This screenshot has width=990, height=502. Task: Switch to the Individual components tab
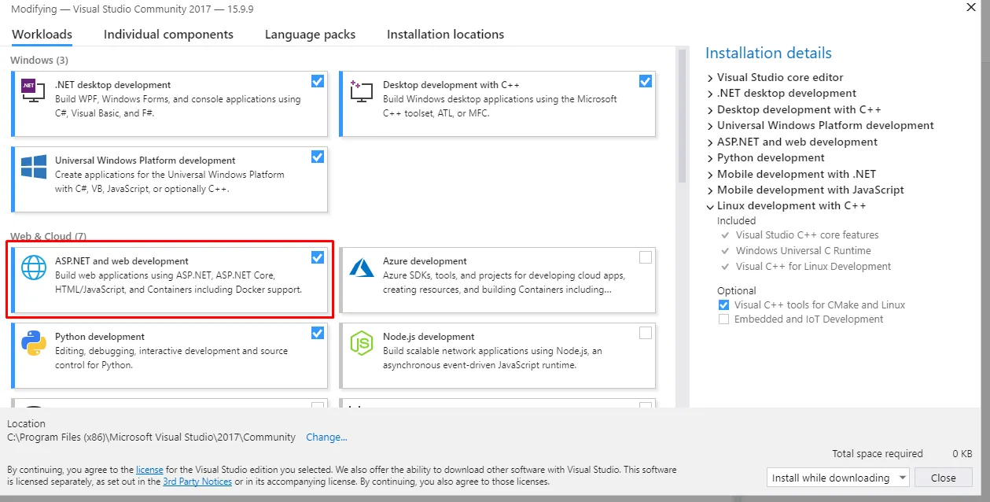[168, 35]
